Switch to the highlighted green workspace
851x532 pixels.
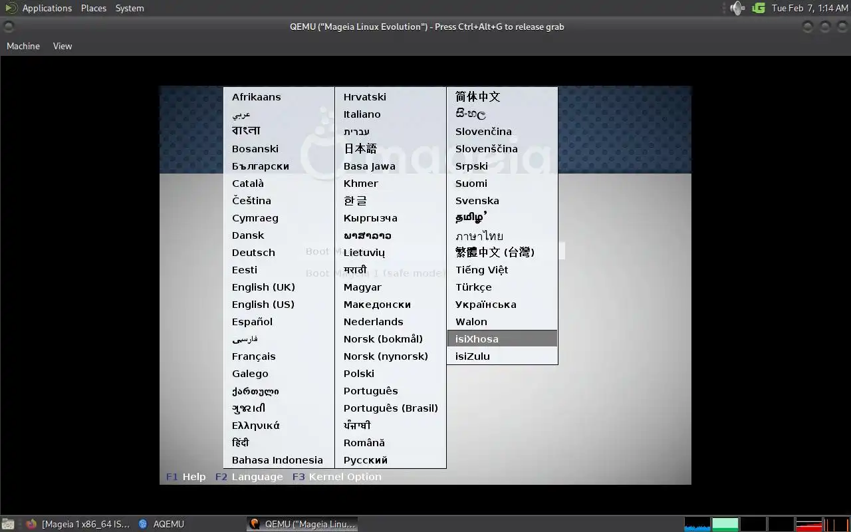(725, 524)
